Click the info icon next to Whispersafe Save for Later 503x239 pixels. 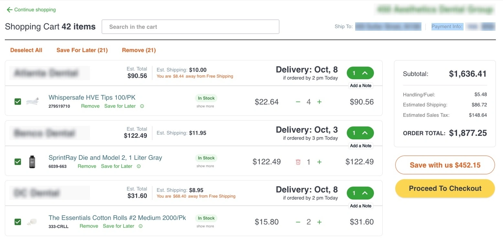(x=142, y=106)
